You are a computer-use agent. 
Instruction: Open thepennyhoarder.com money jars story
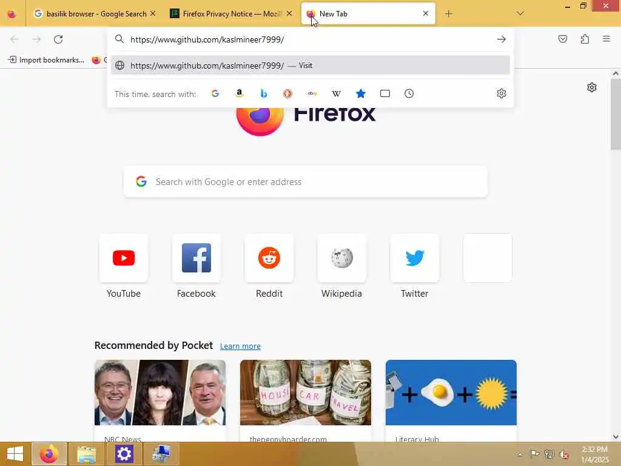[306, 400]
